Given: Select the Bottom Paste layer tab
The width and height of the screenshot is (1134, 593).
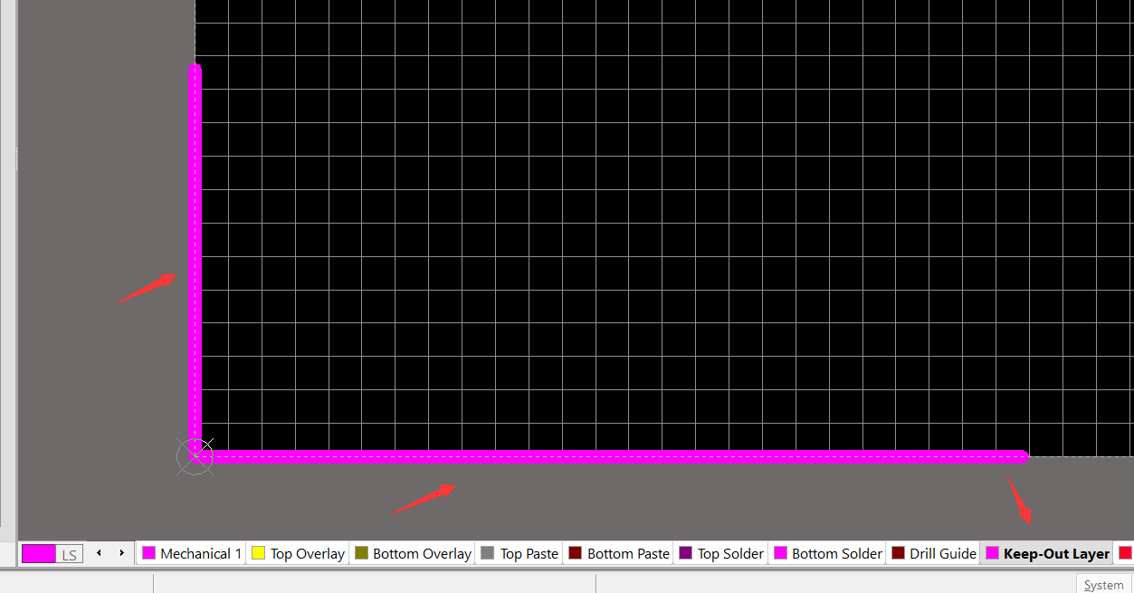Looking at the screenshot, I should pos(618,553).
